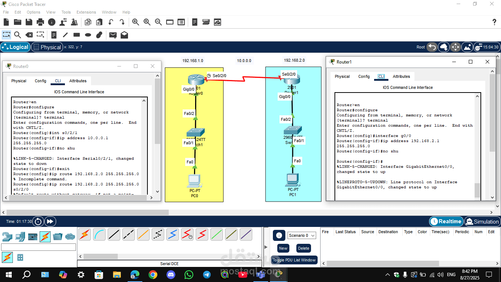This screenshot has height=282, width=501.
Task: Open a file with the folder icon
Action: 17,22
